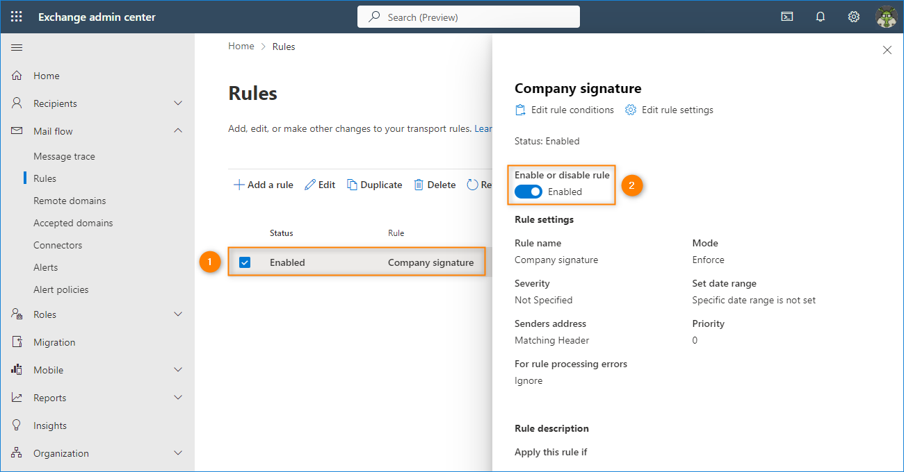Click the Learn more link
The height and width of the screenshot is (472, 904).
483,128
